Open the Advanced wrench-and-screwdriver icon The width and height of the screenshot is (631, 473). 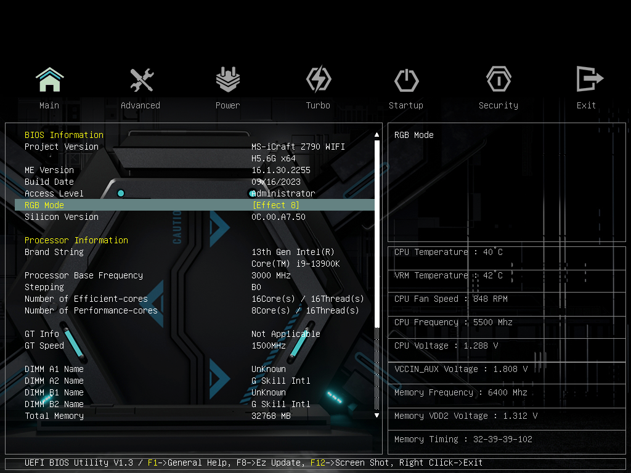click(142, 79)
